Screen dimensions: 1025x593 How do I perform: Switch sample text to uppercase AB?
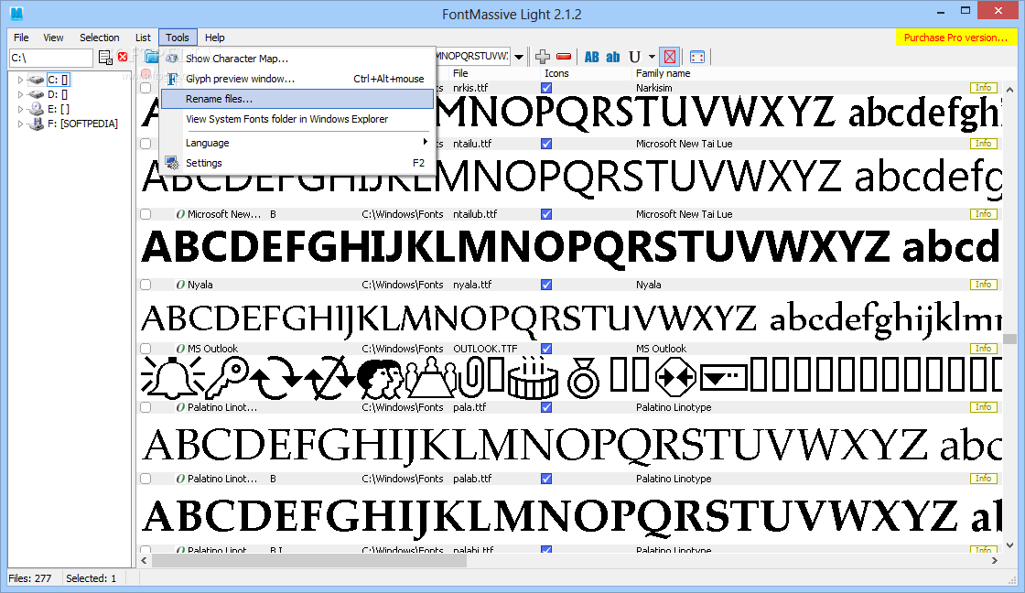click(x=591, y=57)
